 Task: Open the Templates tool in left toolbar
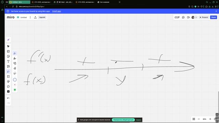pyautogui.click(x=8, y=51)
